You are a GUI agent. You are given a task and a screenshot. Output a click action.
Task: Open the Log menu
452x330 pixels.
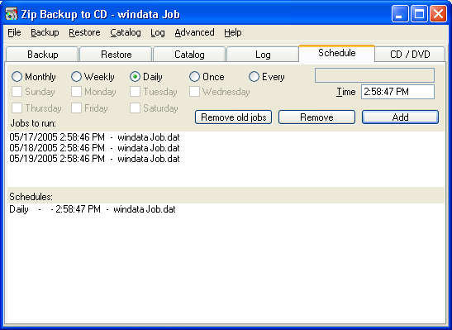pos(158,32)
